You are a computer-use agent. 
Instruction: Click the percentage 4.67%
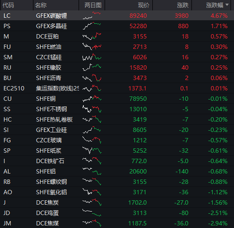click(219, 16)
